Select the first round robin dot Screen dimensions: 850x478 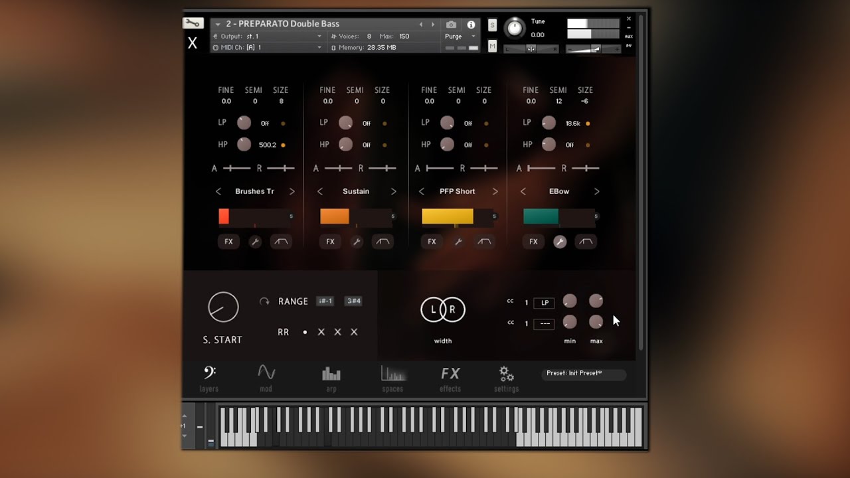(305, 332)
